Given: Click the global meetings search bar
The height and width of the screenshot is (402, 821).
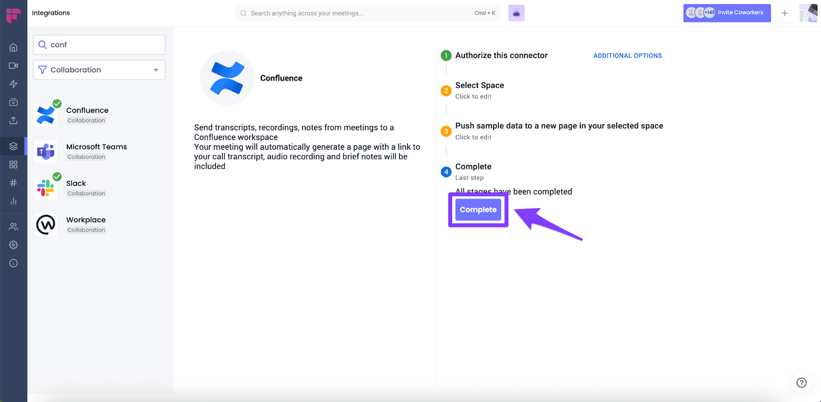Looking at the screenshot, I should point(367,13).
